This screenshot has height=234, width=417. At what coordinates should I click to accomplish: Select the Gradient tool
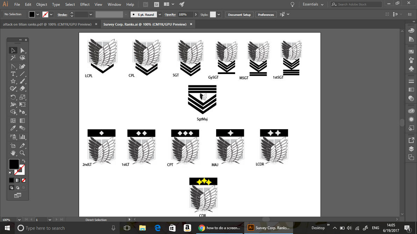(22, 121)
